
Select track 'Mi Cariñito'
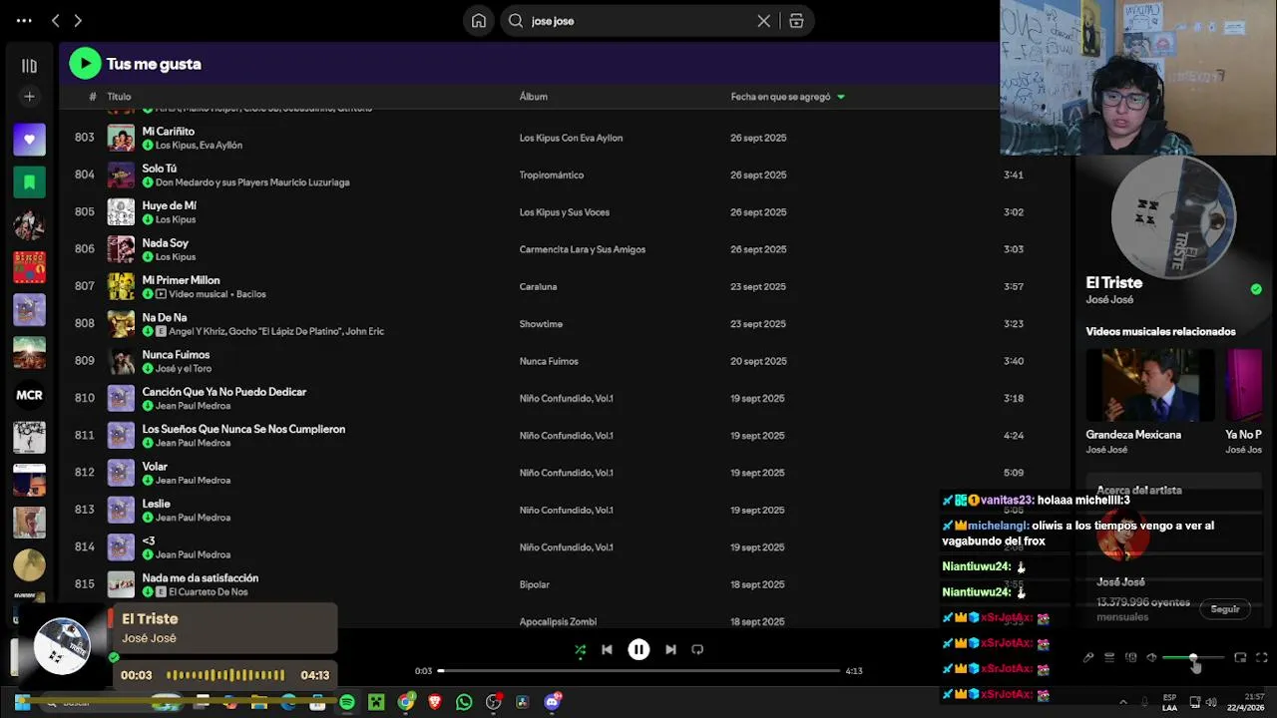coord(168,131)
